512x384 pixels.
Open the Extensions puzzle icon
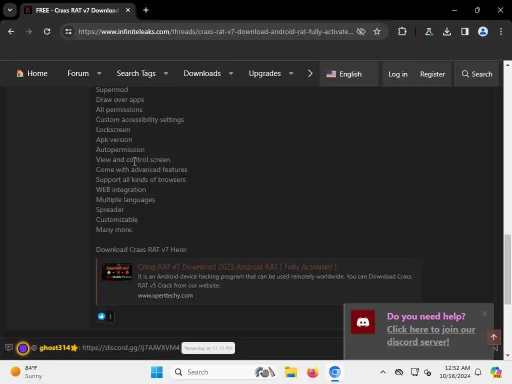coord(402,31)
